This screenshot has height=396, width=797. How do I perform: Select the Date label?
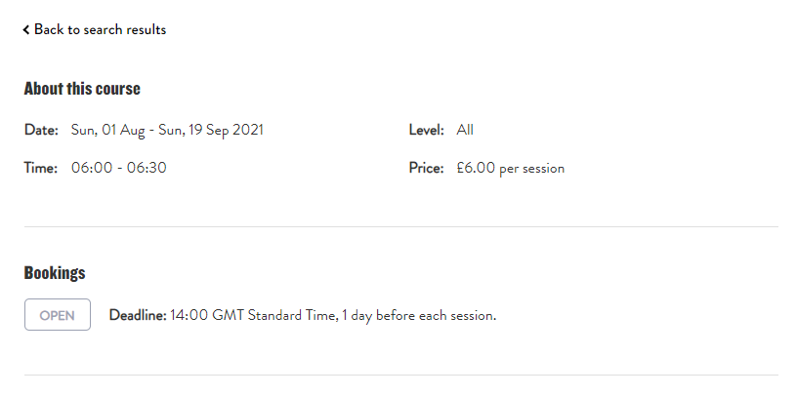pos(41,130)
